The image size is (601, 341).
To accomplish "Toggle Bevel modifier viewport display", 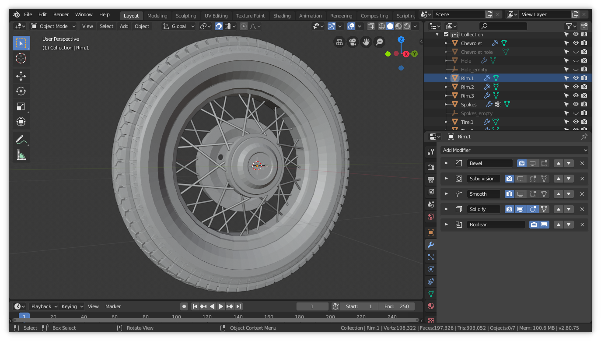I will pos(532,163).
